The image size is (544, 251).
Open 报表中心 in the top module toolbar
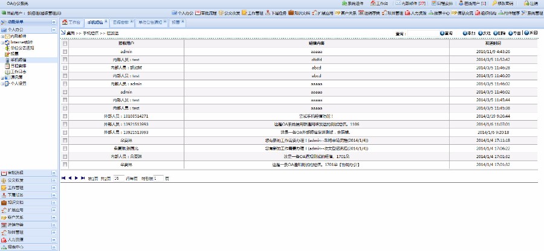(x=439, y=13)
